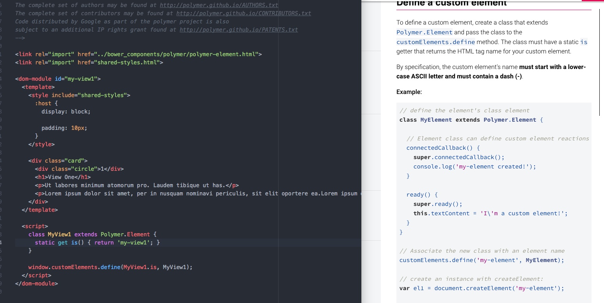Click the this.textContent assignment line

click(x=490, y=213)
